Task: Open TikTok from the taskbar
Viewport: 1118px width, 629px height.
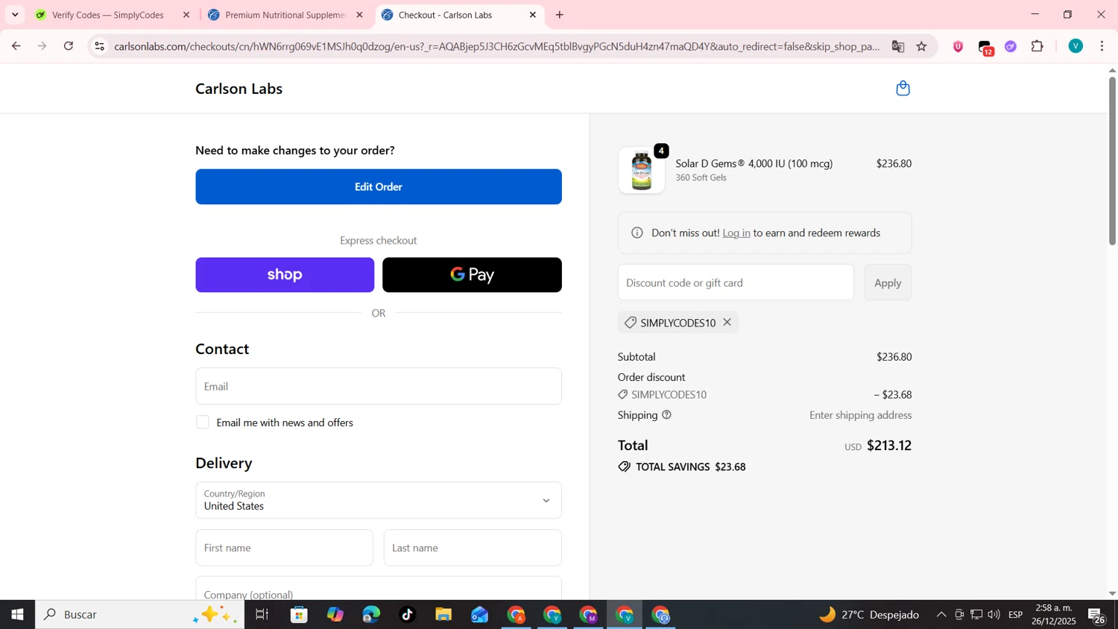Action: click(x=407, y=615)
